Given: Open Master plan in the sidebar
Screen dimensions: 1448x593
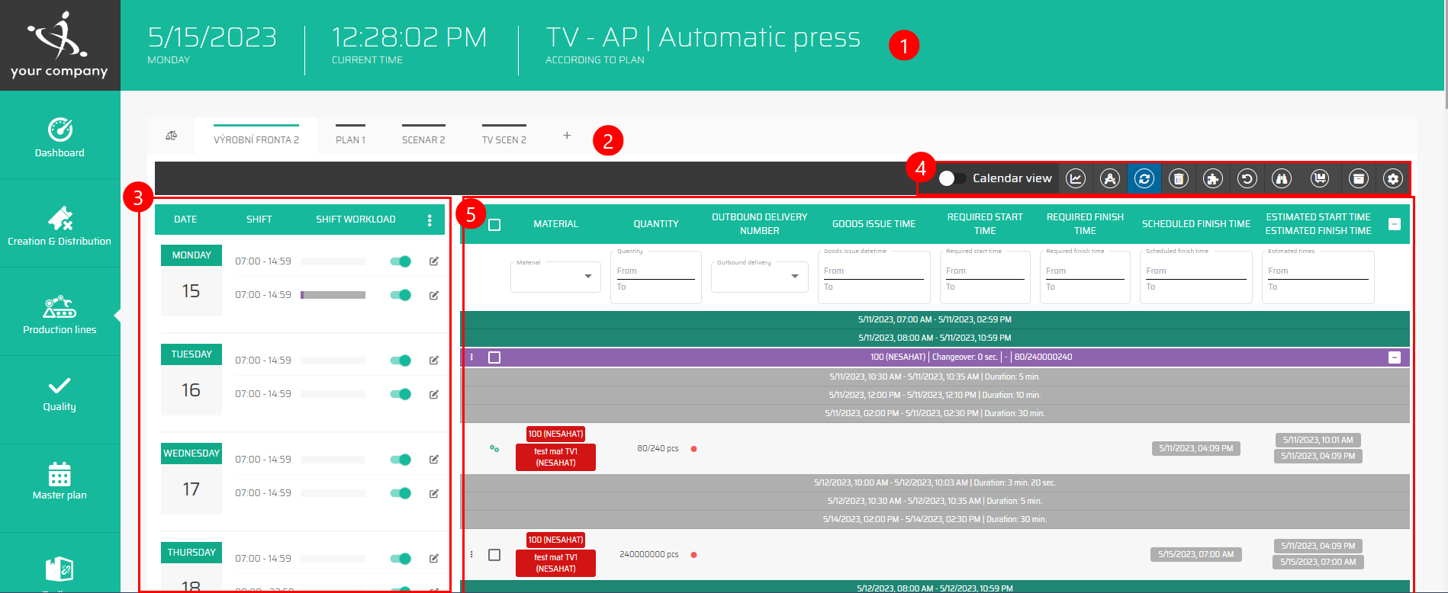Looking at the screenshot, I should click(60, 482).
